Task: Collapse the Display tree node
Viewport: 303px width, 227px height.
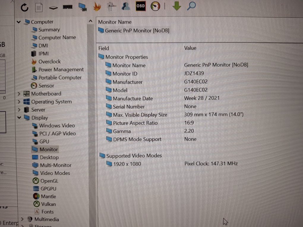Action: (x=19, y=118)
